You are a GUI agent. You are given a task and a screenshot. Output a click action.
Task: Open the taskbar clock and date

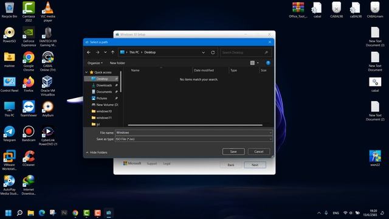click(x=370, y=213)
